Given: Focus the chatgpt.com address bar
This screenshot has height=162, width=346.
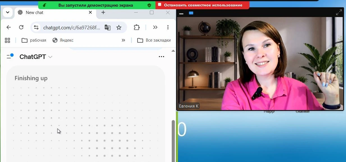Looking at the screenshot, I should 72,27.
